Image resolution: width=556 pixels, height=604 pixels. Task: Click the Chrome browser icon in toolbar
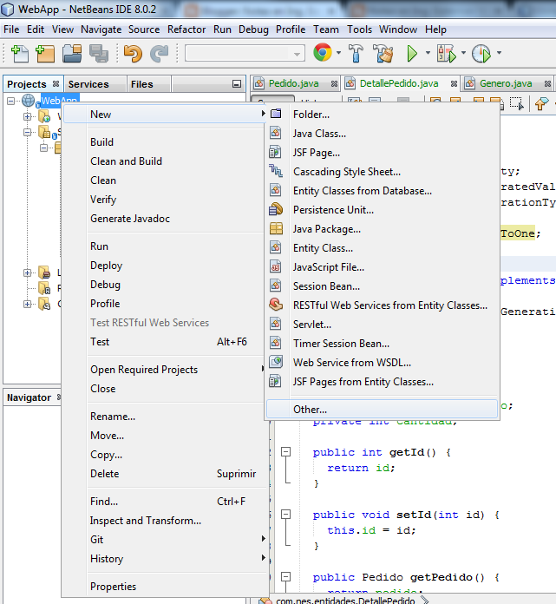point(323,52)
